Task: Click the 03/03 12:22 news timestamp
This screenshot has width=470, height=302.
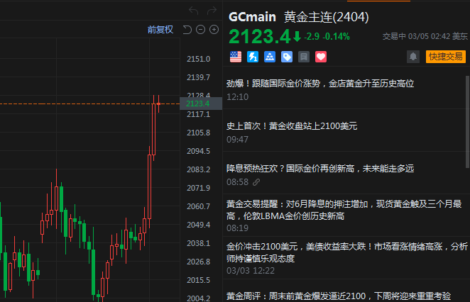Action: (x=251, y=271)
